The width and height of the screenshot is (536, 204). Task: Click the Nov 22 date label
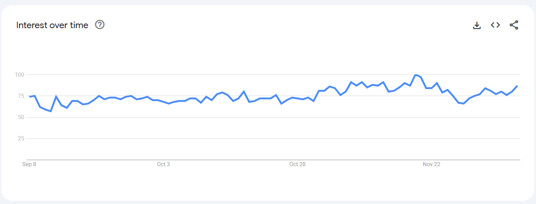(x=432, y=164)
